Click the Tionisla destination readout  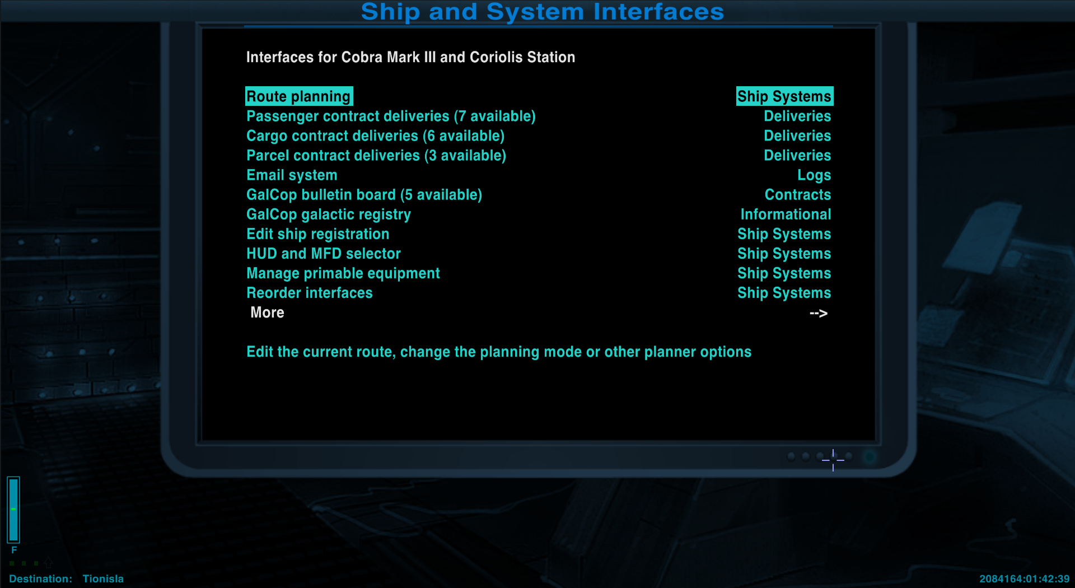click(103, 578)
